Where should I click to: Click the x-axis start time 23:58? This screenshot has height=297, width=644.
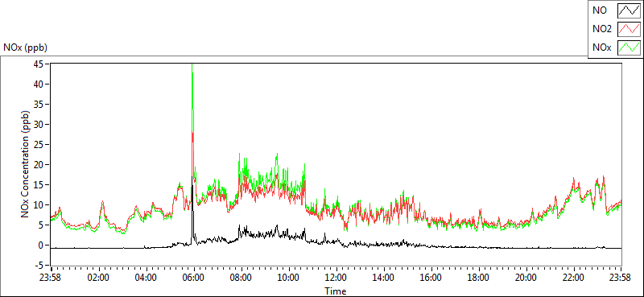51,278
